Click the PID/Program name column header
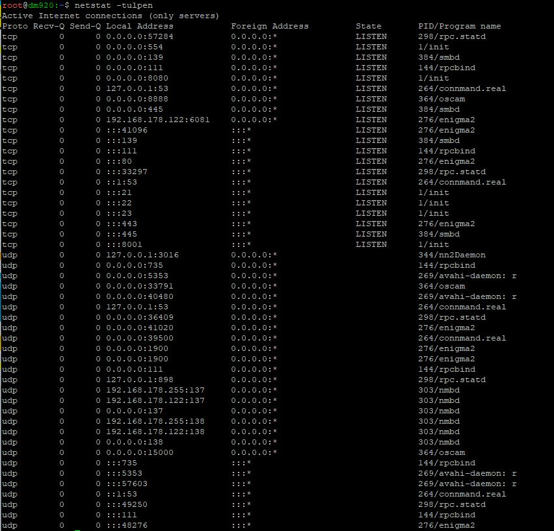554x531 pixels. coord(459,26)
